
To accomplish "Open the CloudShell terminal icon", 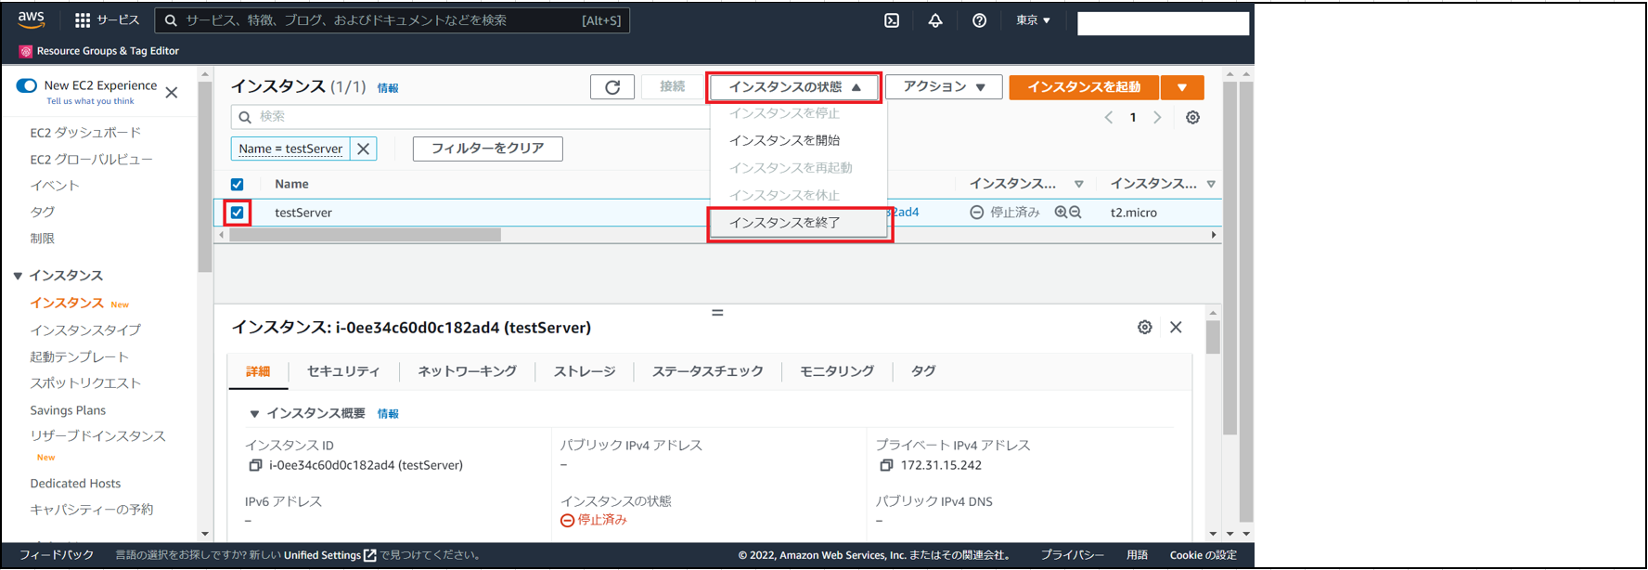I will 892,20.
